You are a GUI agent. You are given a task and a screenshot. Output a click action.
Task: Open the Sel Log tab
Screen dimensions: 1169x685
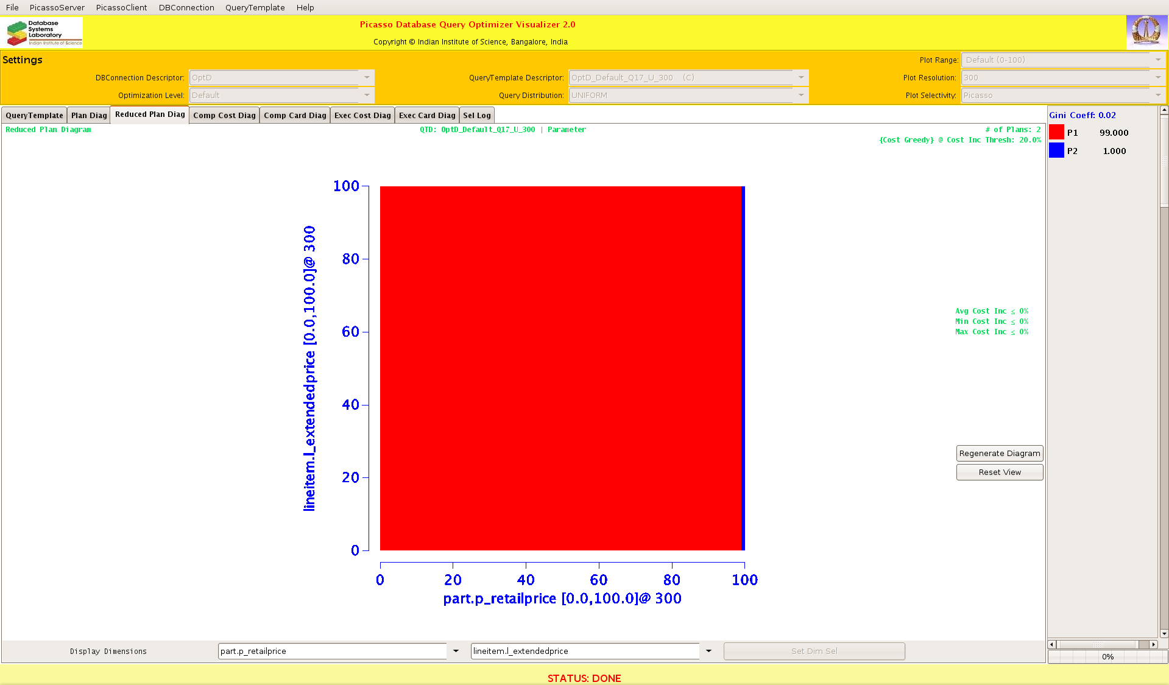(x=476, y=115)
